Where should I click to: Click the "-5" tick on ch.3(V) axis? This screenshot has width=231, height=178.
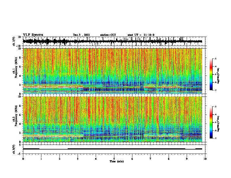point(20,154)
